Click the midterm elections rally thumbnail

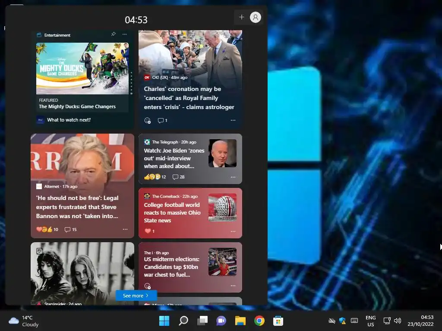[x=222, y=262]
